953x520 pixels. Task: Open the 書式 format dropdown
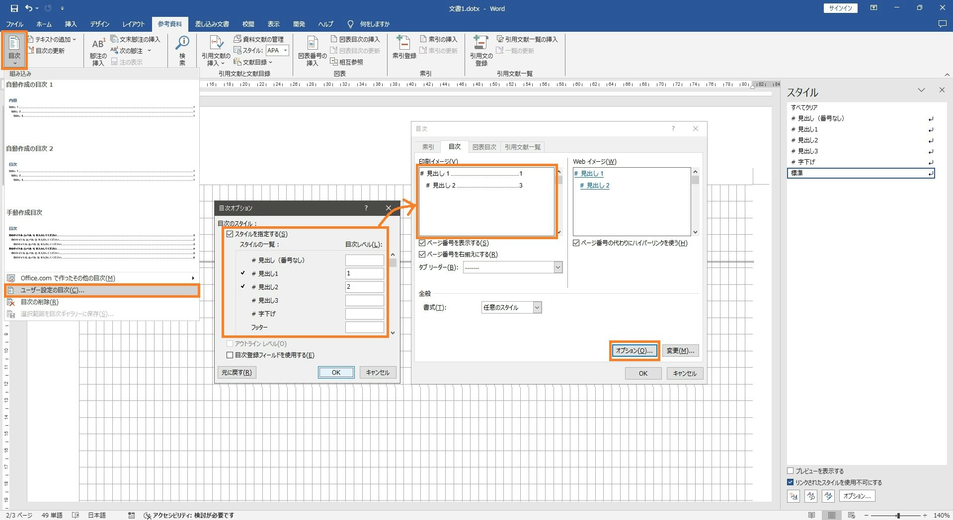coord(537,308)
